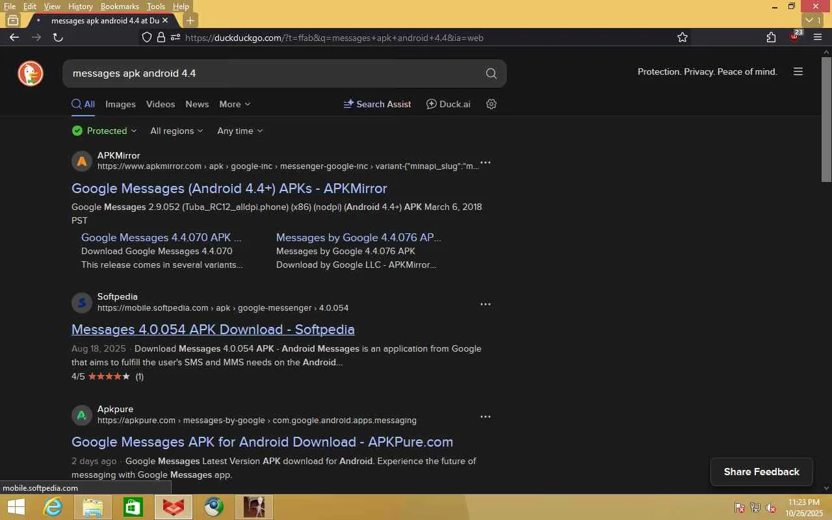Screen dimensions: 832x520
Task: Click "Protection. Privacy. Peace of mind." text
Action: 707,72
